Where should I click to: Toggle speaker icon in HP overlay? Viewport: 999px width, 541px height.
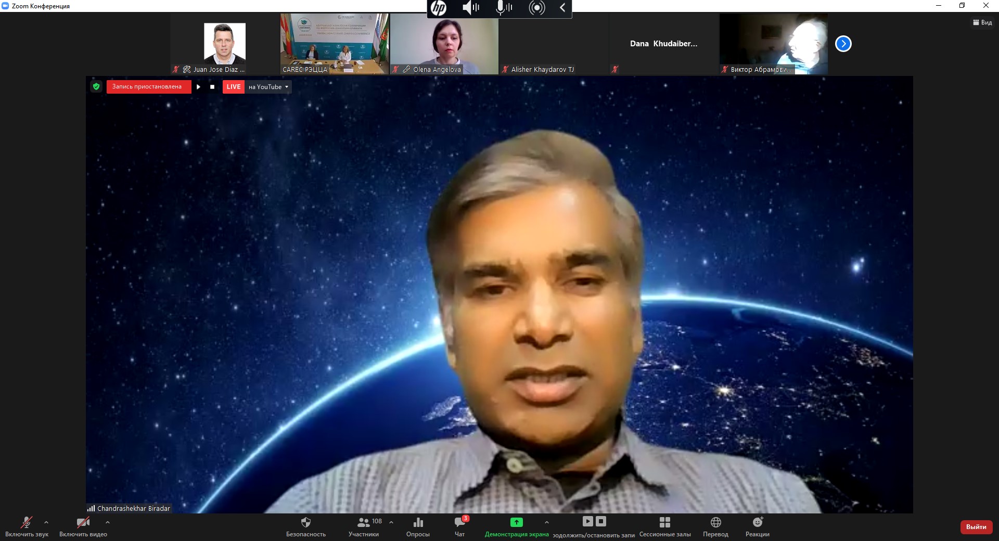click(471, 8)
